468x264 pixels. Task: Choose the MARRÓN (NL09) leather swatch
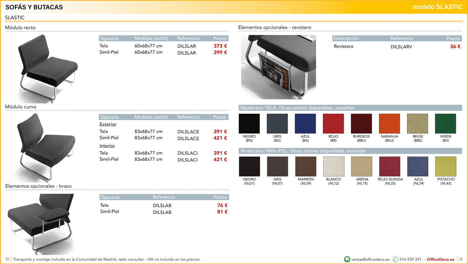coord(306,167)
